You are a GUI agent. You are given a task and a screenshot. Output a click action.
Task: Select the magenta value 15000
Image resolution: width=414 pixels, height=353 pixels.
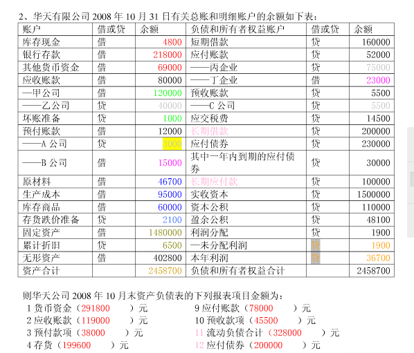pos(170,163)
